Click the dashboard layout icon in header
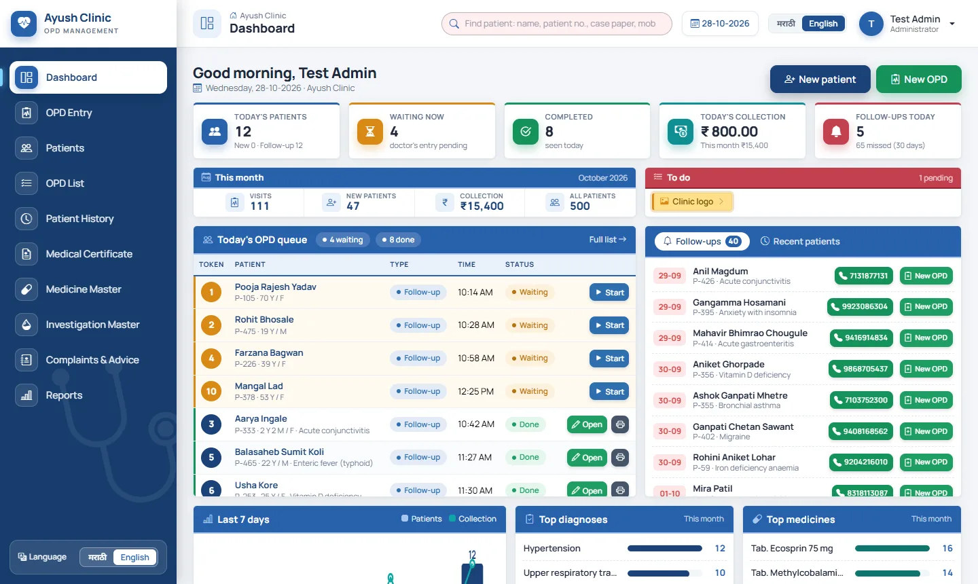 click(207, 23)
